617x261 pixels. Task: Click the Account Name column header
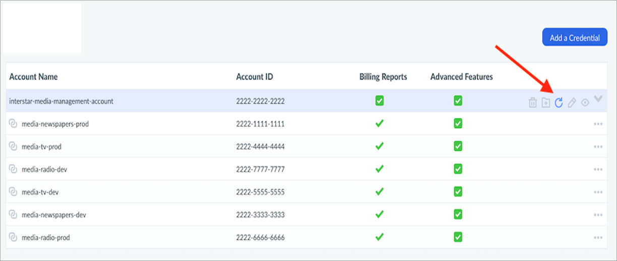33,77
